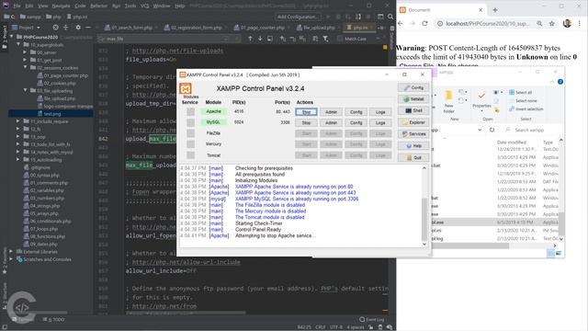The height and width of the screenshot is (331, 588).
Task: Open Refactor menu in PhpStorm
Action: (x=98, y=6)
